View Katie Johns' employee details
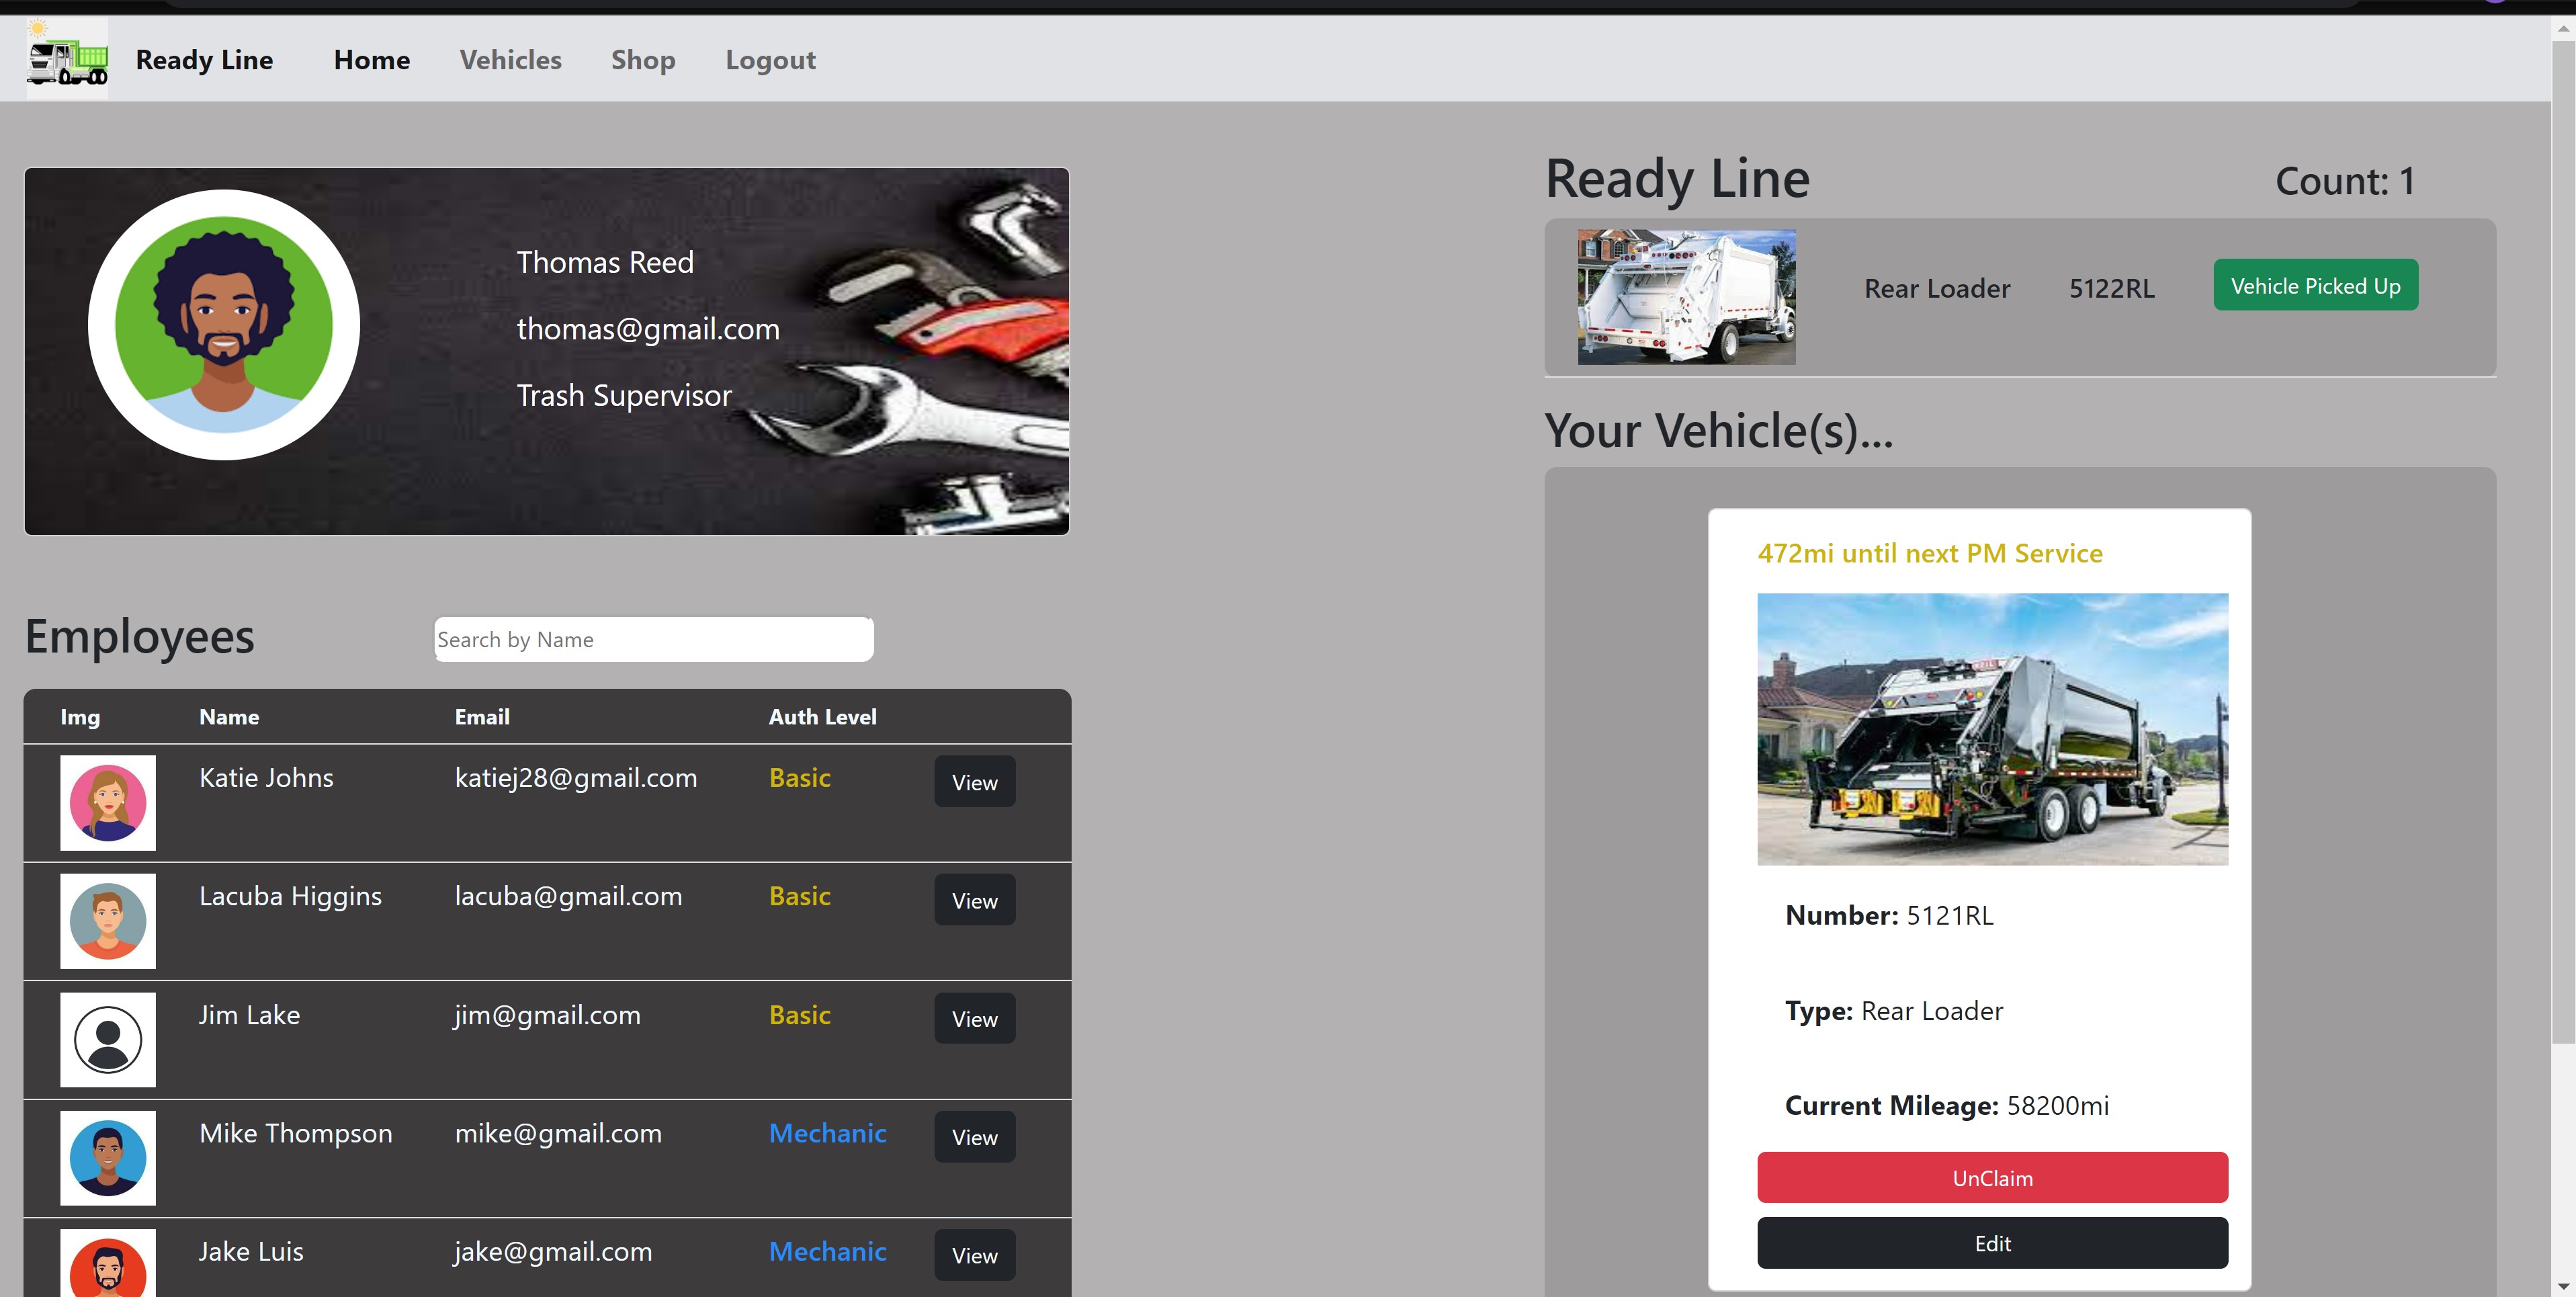The image size is (2576, 1297). (974, 782)
